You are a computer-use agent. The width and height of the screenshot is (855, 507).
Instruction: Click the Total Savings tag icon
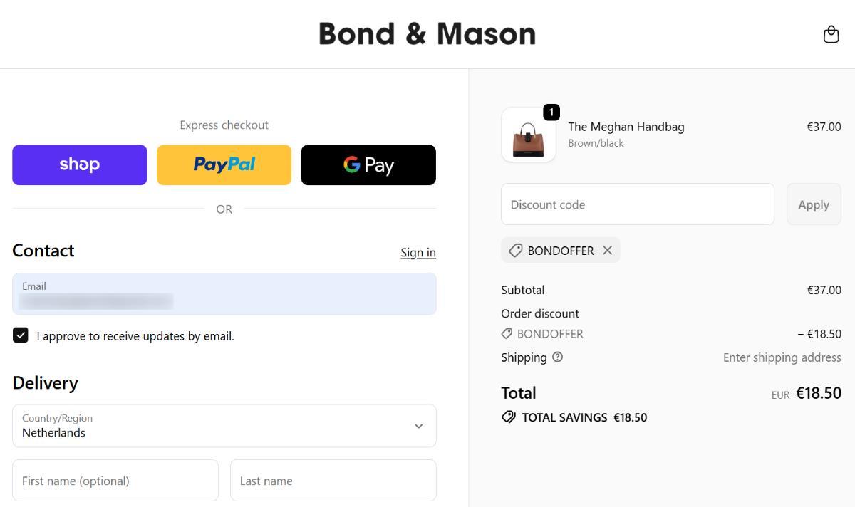(509, 417)
